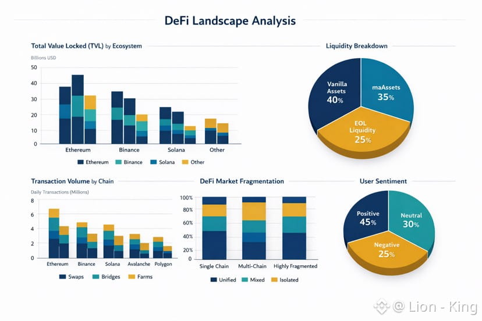Click the Vanilla Assets 40% pie slice
482x321 pixels.
click(334, 95)
